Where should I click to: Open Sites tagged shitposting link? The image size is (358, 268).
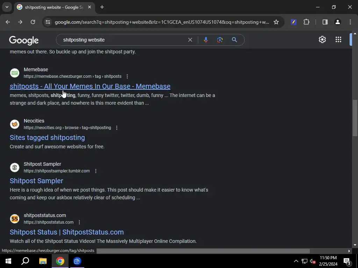coord(47,137)
